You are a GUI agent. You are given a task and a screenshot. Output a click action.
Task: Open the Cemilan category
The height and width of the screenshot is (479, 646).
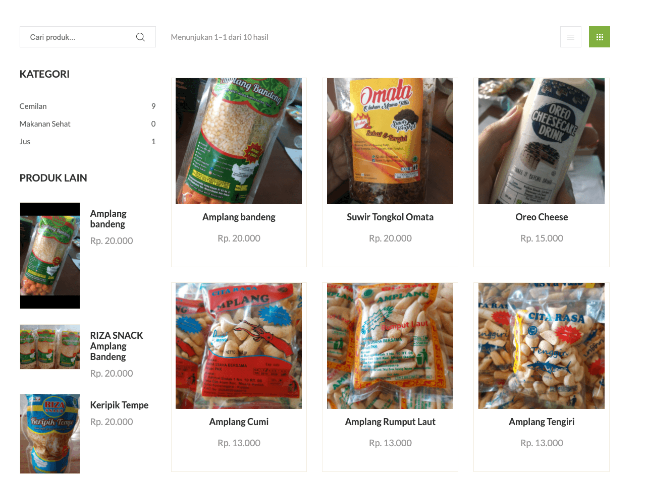[x=33, y=106]
